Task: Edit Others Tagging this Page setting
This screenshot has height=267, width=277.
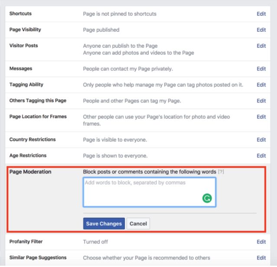Action: (x=261, y=101)
